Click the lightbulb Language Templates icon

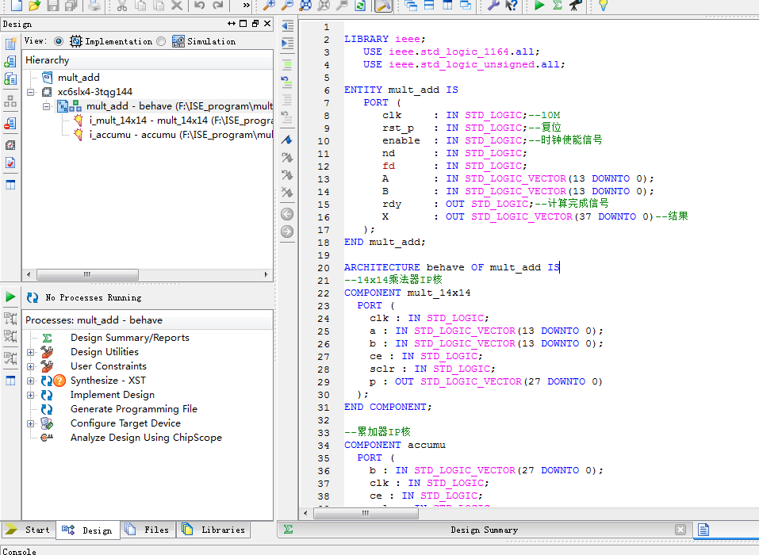coord(603,6)
